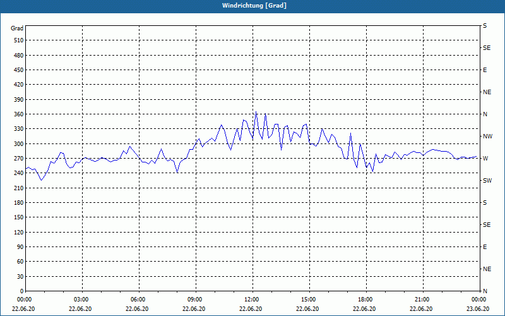Viewport: 505px width, 316px height.
Task: Select the 510 y-axis value
Action: [x=19, y=40]
